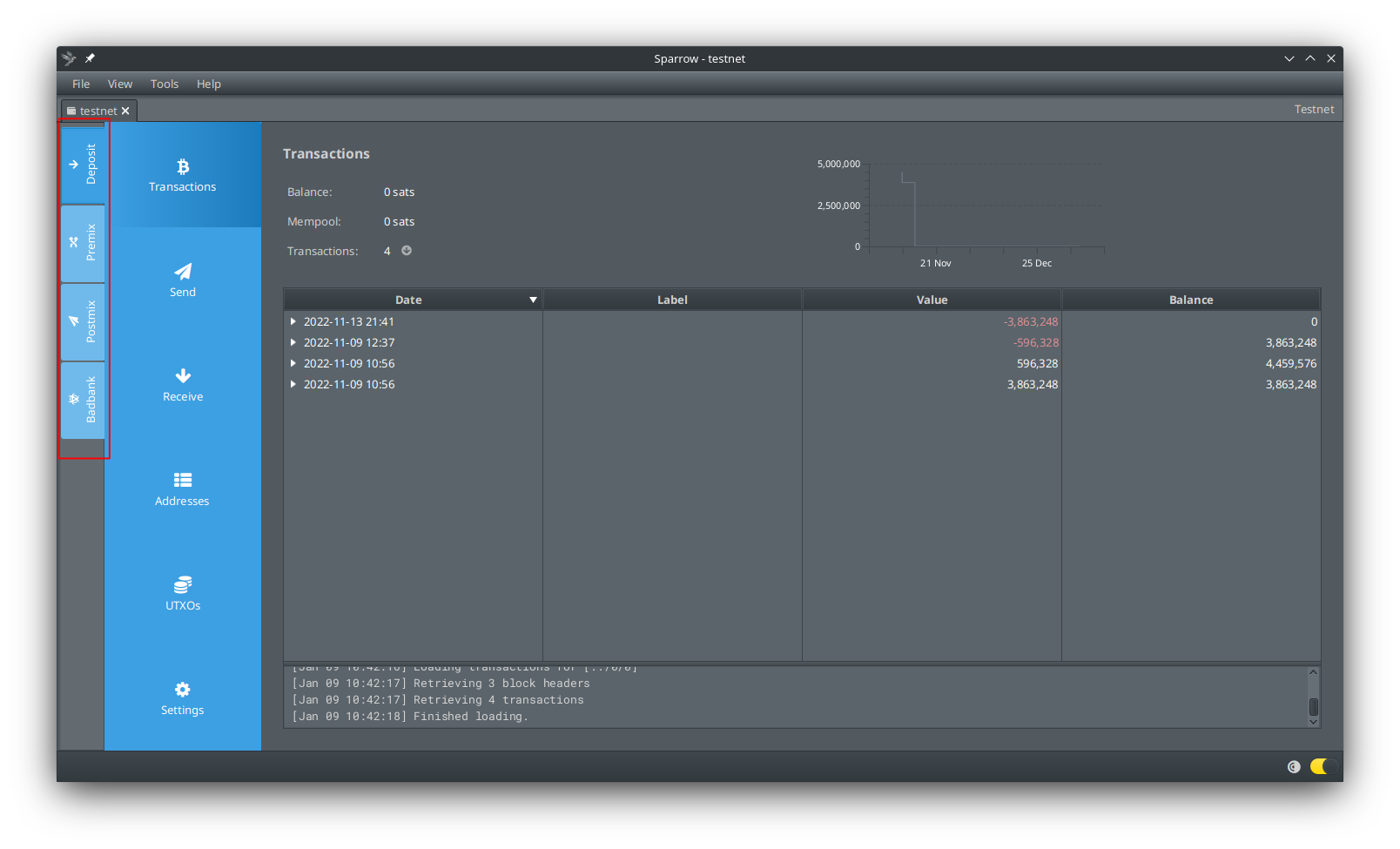The image size is (1400, 849).
Task: Expand the 2022-11-09 12:37 transaction row
Action: 293,342
